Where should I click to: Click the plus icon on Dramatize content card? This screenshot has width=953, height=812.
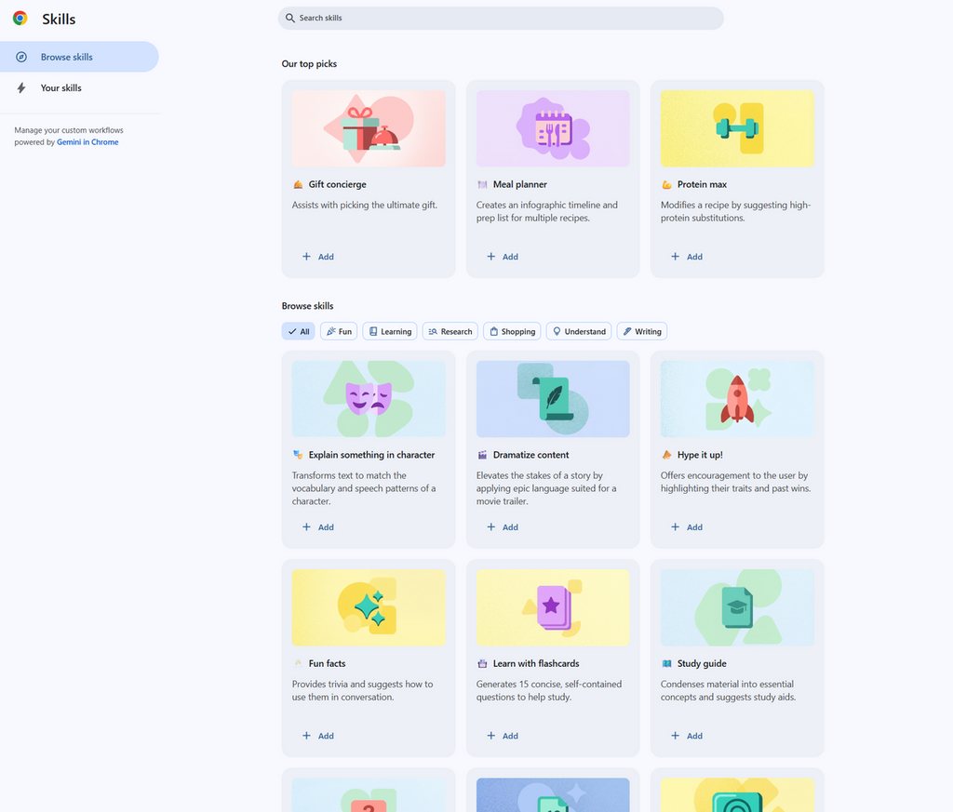[490, 527]
